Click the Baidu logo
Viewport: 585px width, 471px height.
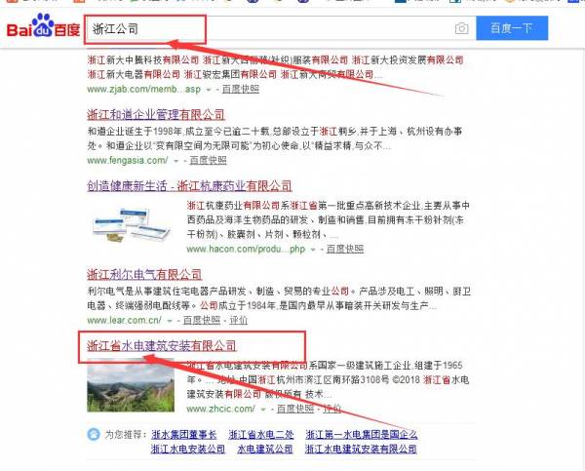[43, 26]
